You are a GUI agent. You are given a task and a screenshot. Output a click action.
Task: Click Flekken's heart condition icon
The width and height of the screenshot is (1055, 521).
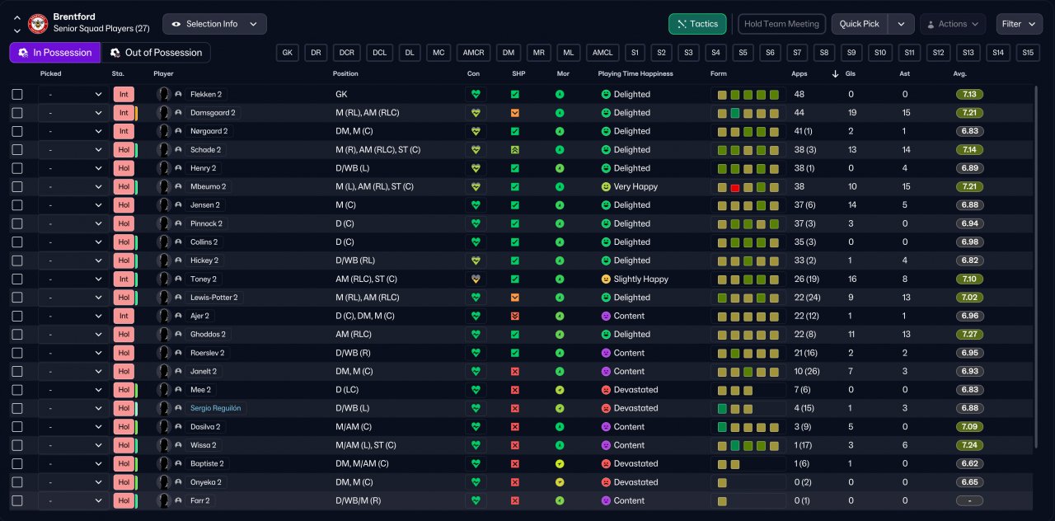coord(475,95)
